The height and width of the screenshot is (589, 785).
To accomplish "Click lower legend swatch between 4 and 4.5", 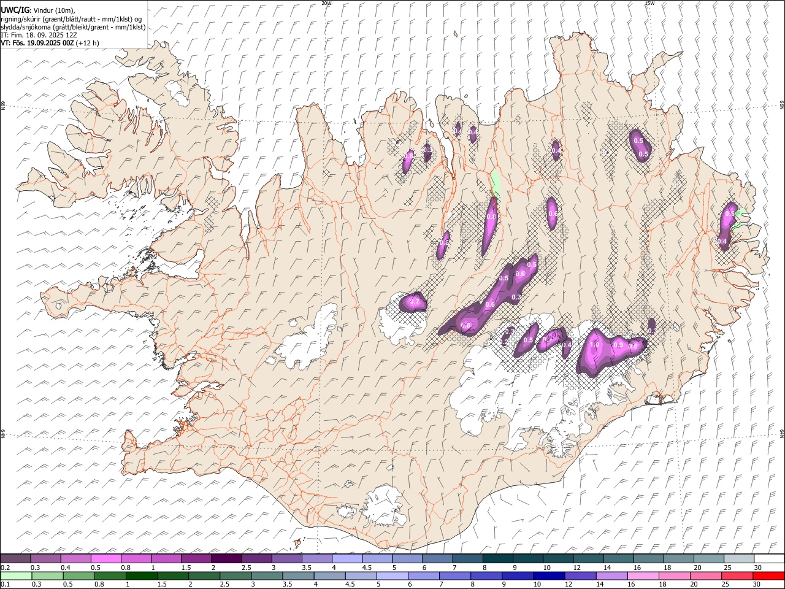I will point(330,576).
